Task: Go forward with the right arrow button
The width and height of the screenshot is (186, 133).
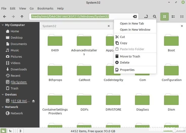Action: [13, 16]
